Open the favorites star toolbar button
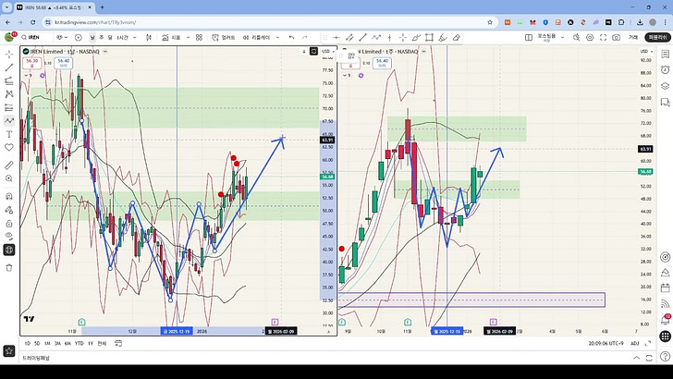The image size is (673, 379). [9, 350]
